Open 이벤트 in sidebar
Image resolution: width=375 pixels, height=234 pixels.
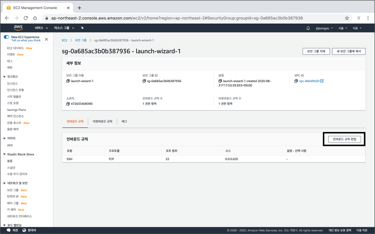11,55
